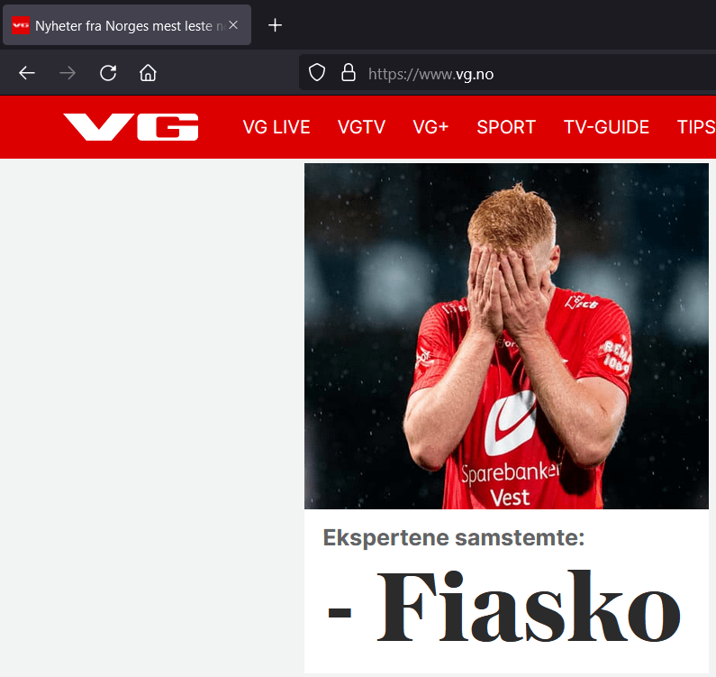Image resolution: width=716 pixels, height=677 pixels.
Task: Open the VG+ menu item
Action: tap(431, 127)
